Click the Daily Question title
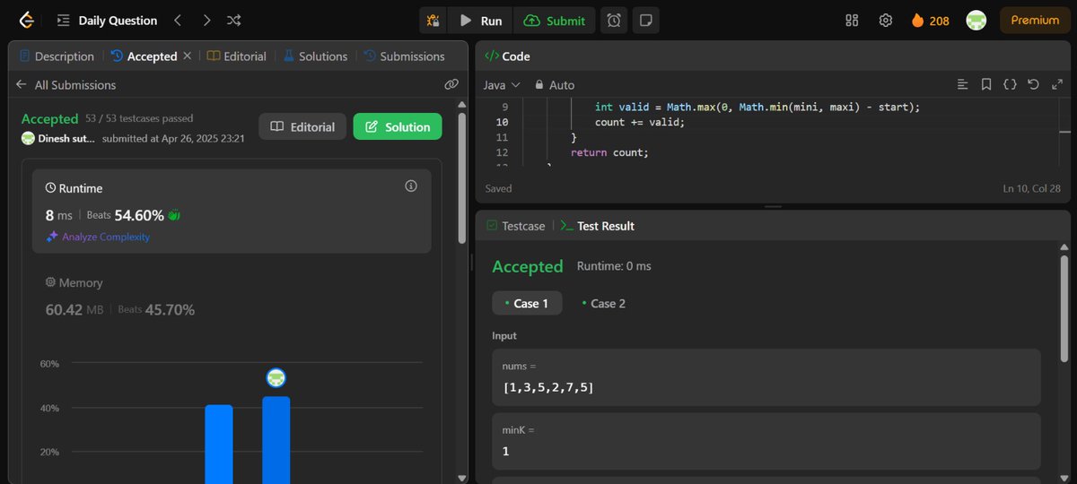The width and height of the screenshot is (1077, 484). click(x=118, y=21)
